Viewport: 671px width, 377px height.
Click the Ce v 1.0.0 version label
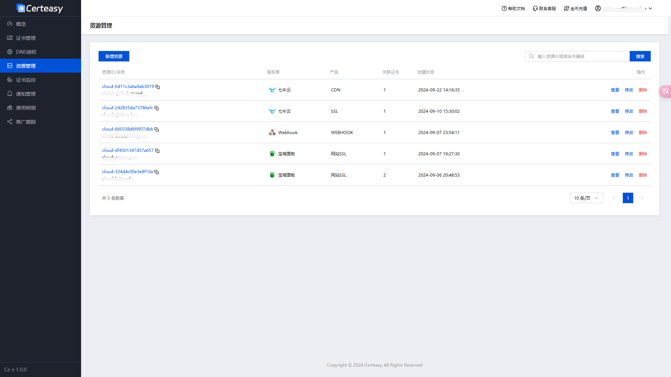pyautogui.click(x=15, y=369)
